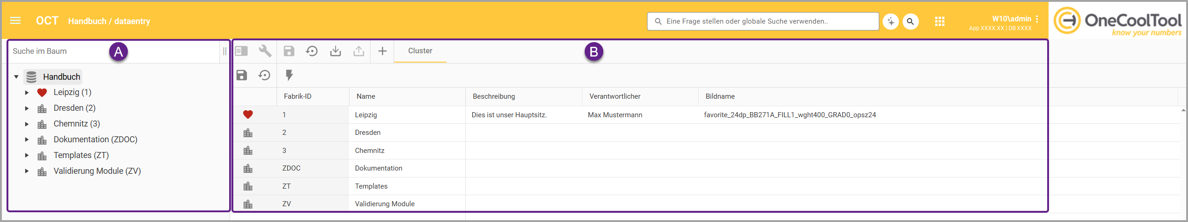Open the apps grid launcher icon
This screenshot has height=222, width=1188.
[939, 21]
